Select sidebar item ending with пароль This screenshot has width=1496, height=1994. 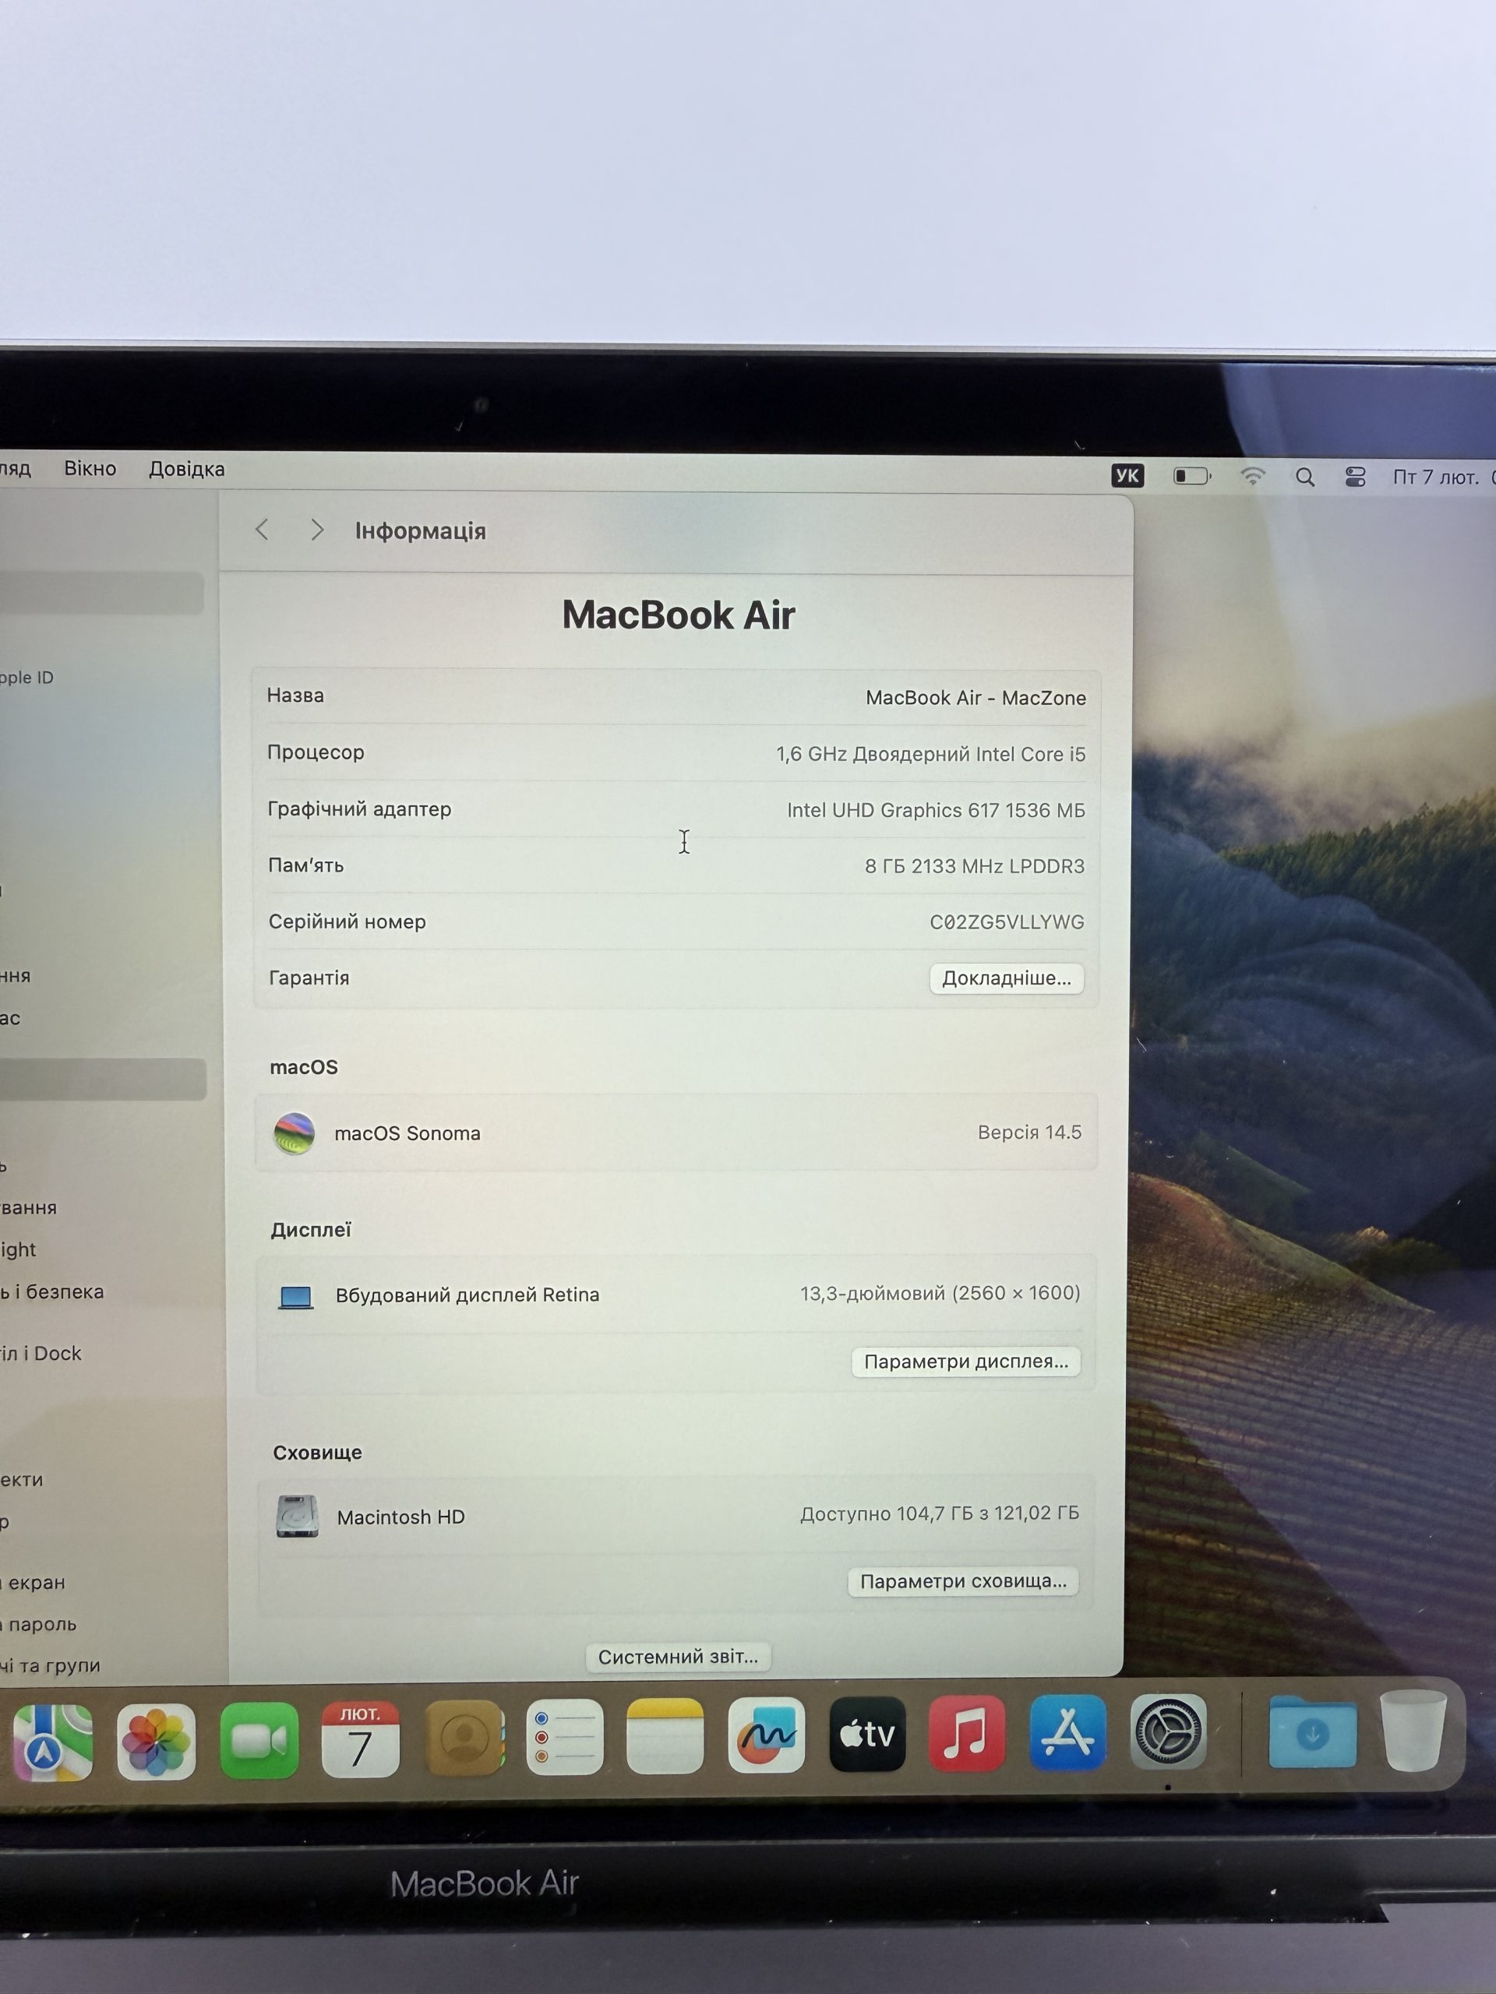tap(39, 1623)
